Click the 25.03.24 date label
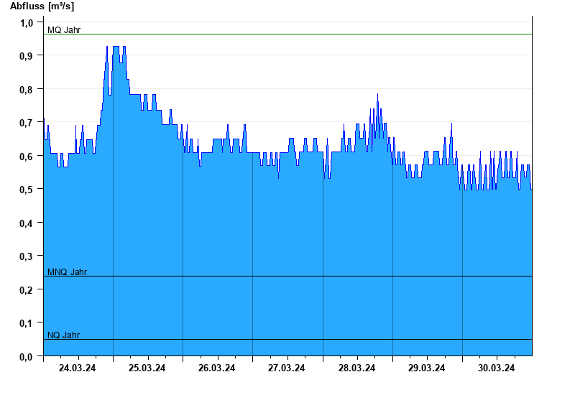 click(147, 368)
